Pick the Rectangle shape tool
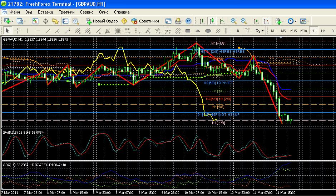The height and width of the screenshot is (196, 336). 188,31
